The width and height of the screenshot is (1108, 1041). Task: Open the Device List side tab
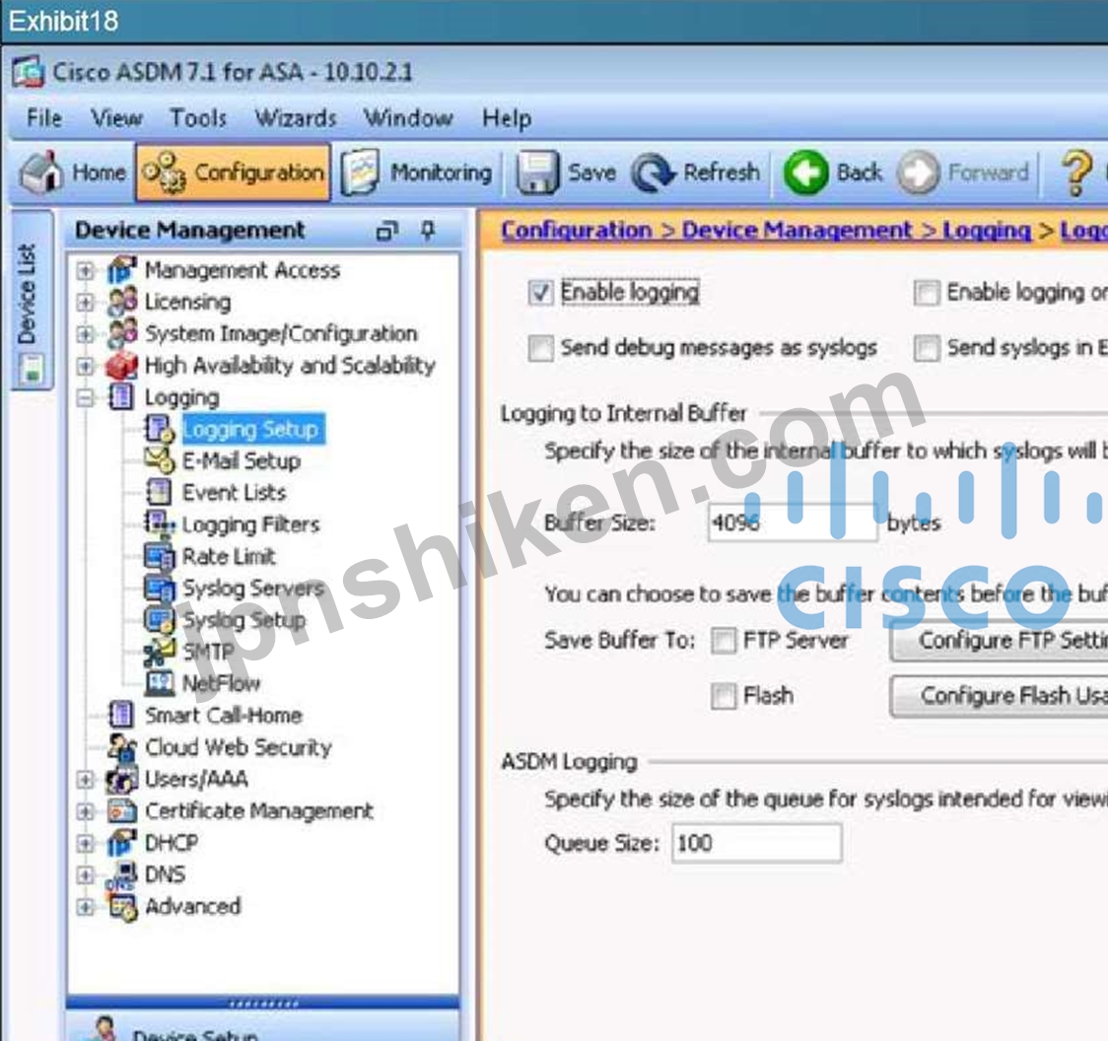point(32,300)
